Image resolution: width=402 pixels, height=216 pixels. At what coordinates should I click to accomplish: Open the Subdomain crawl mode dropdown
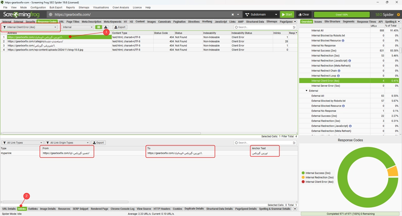pos(261,15)
